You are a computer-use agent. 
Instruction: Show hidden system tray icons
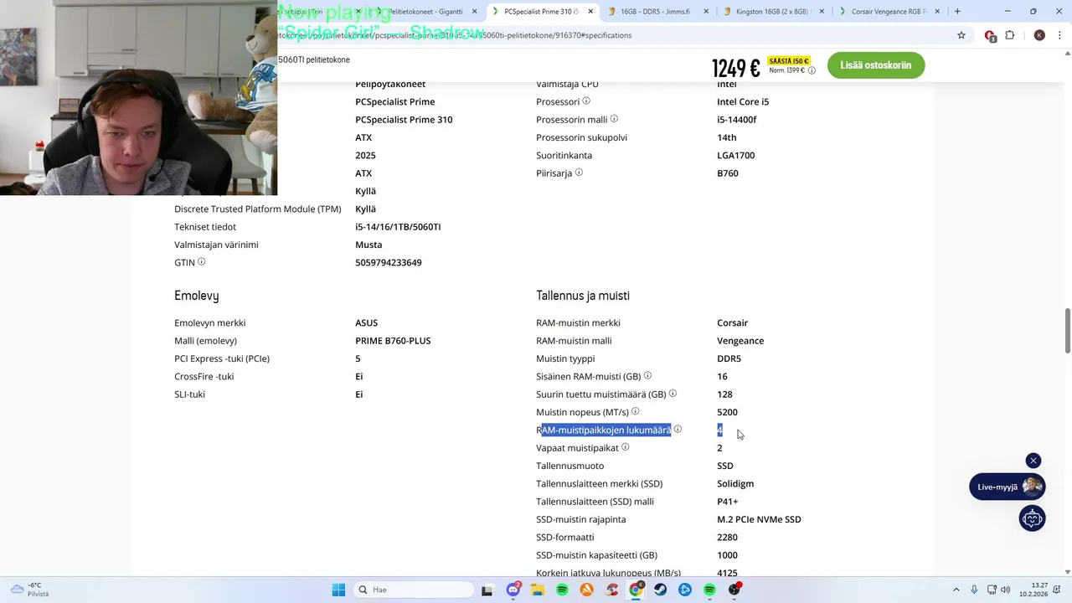point(956,590)
